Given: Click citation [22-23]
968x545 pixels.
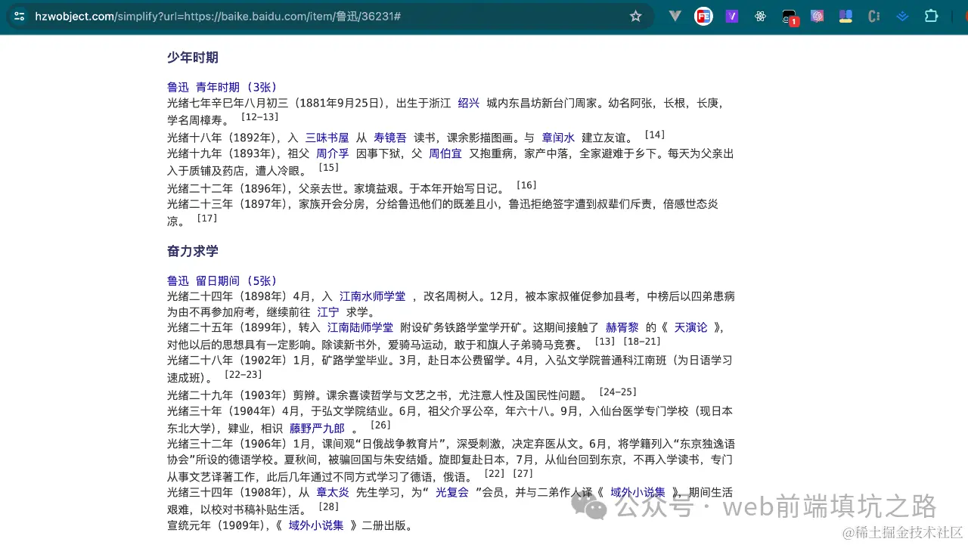Looking at the screenshot, I should pos(243,375).
